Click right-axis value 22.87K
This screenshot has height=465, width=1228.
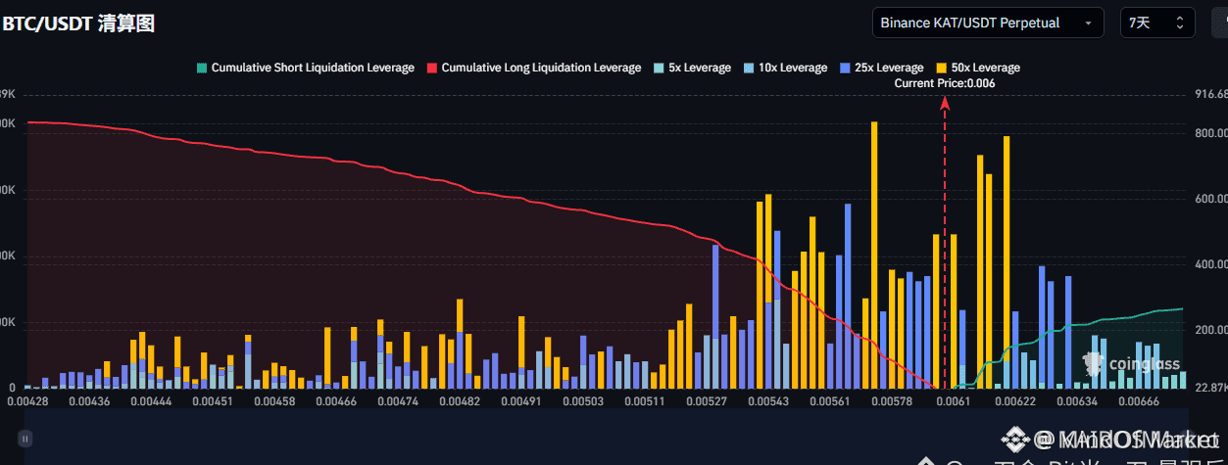(1211, 388)
